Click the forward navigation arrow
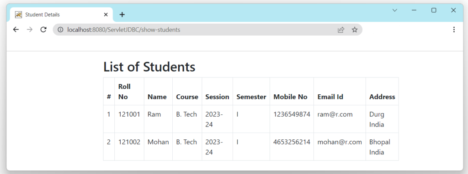Screen dimensions: 468x174 30,30
